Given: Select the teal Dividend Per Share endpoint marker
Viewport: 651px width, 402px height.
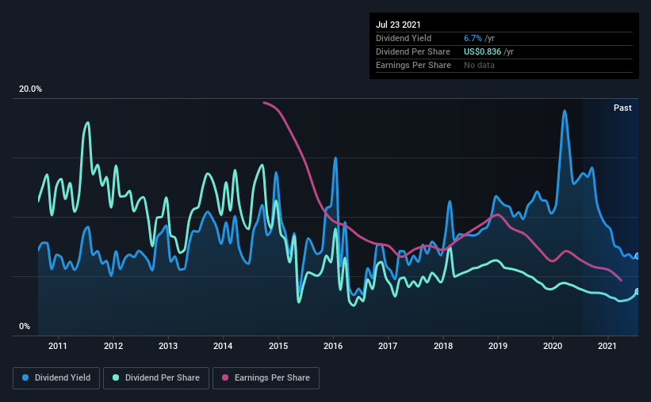Looking at the screenshot, I should tap(638, 291).
